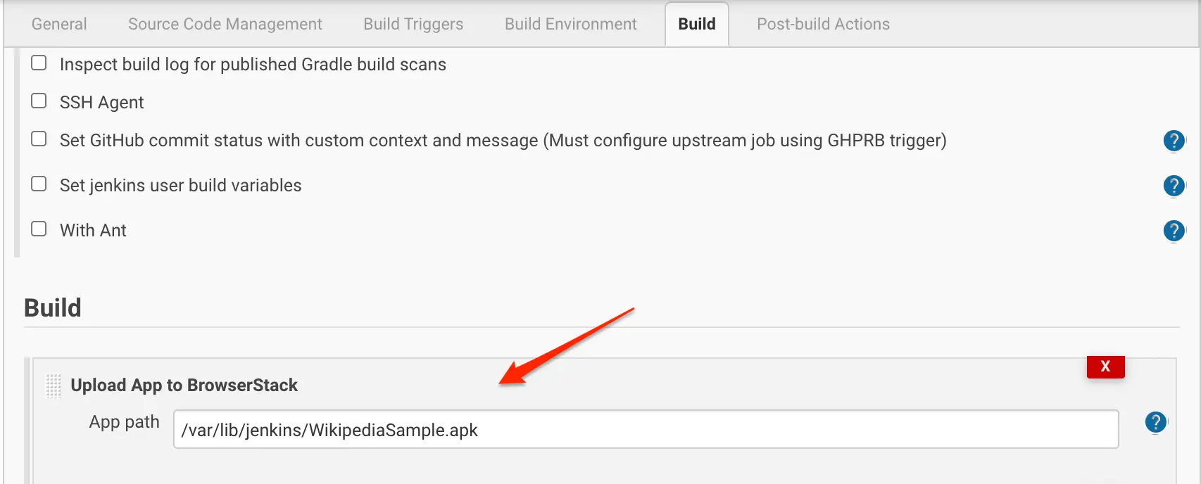Show help for the App path field

click(x=1155, y=422)
